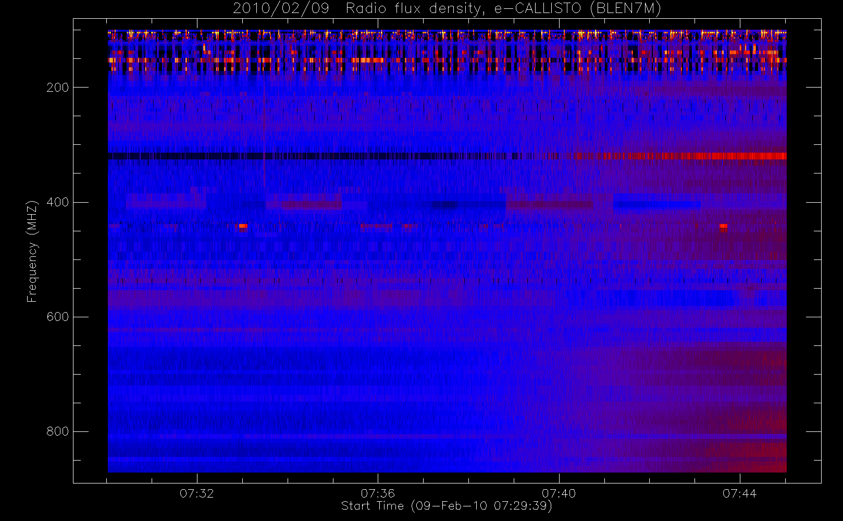Click the '07:36' time tick label

click(x=378, y=493)
